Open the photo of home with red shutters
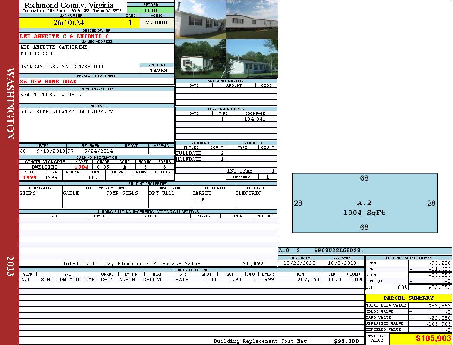The width and height of the screenshot is (453, 345). tap(200, 59)
